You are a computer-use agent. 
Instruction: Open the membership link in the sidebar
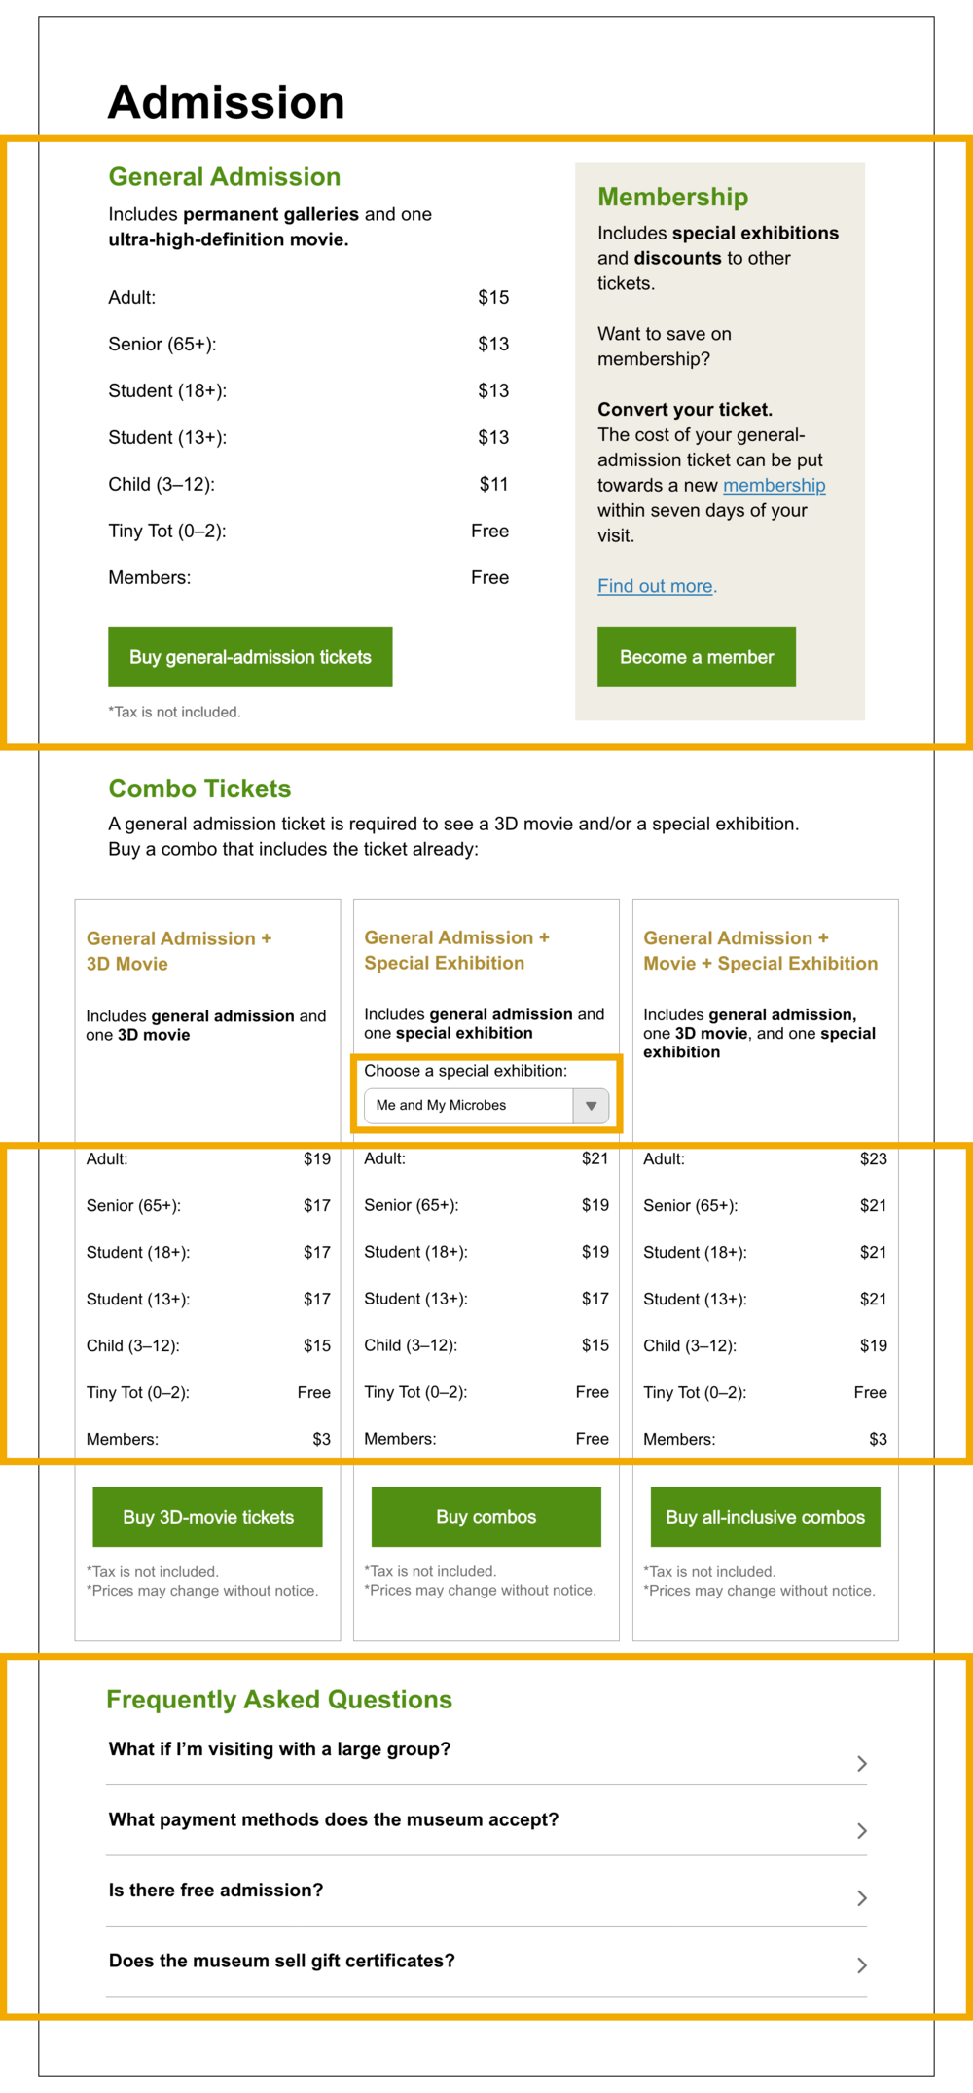[775, 485]
